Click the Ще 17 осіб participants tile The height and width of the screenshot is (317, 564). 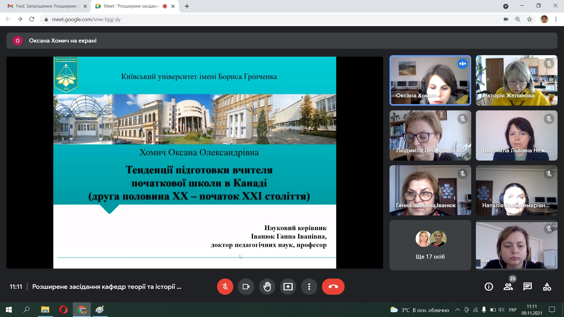430,245
